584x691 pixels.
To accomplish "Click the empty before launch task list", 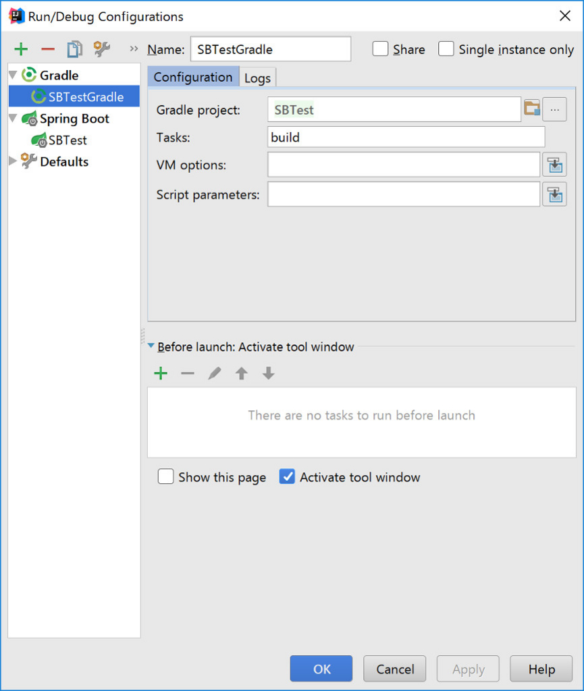I will 361,422.
